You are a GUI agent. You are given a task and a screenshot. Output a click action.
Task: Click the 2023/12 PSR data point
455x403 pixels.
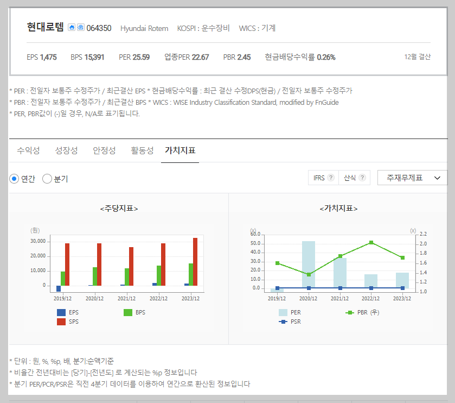pos(402,288)
